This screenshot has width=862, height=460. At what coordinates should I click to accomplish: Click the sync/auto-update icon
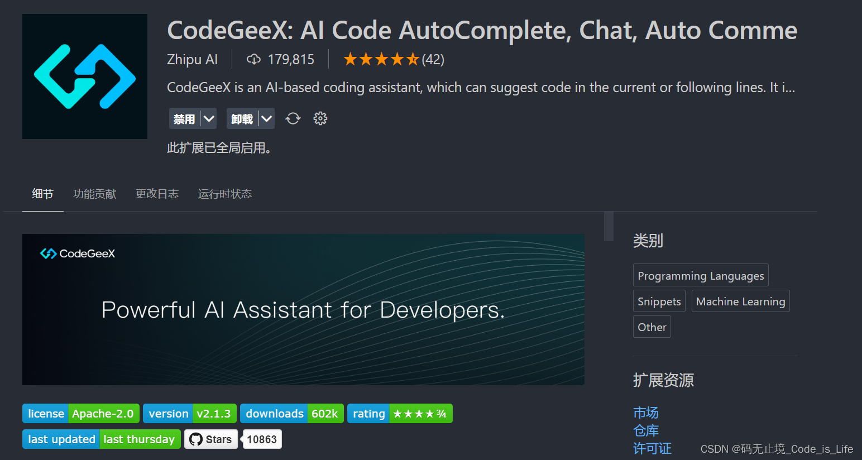tap(293, 118)
